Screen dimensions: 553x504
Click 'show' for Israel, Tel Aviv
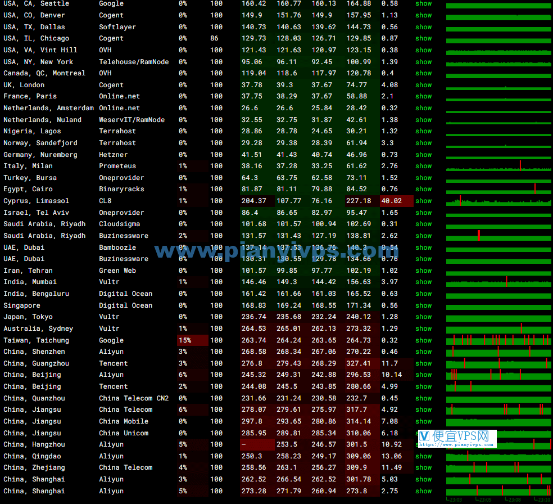(423, 213)
